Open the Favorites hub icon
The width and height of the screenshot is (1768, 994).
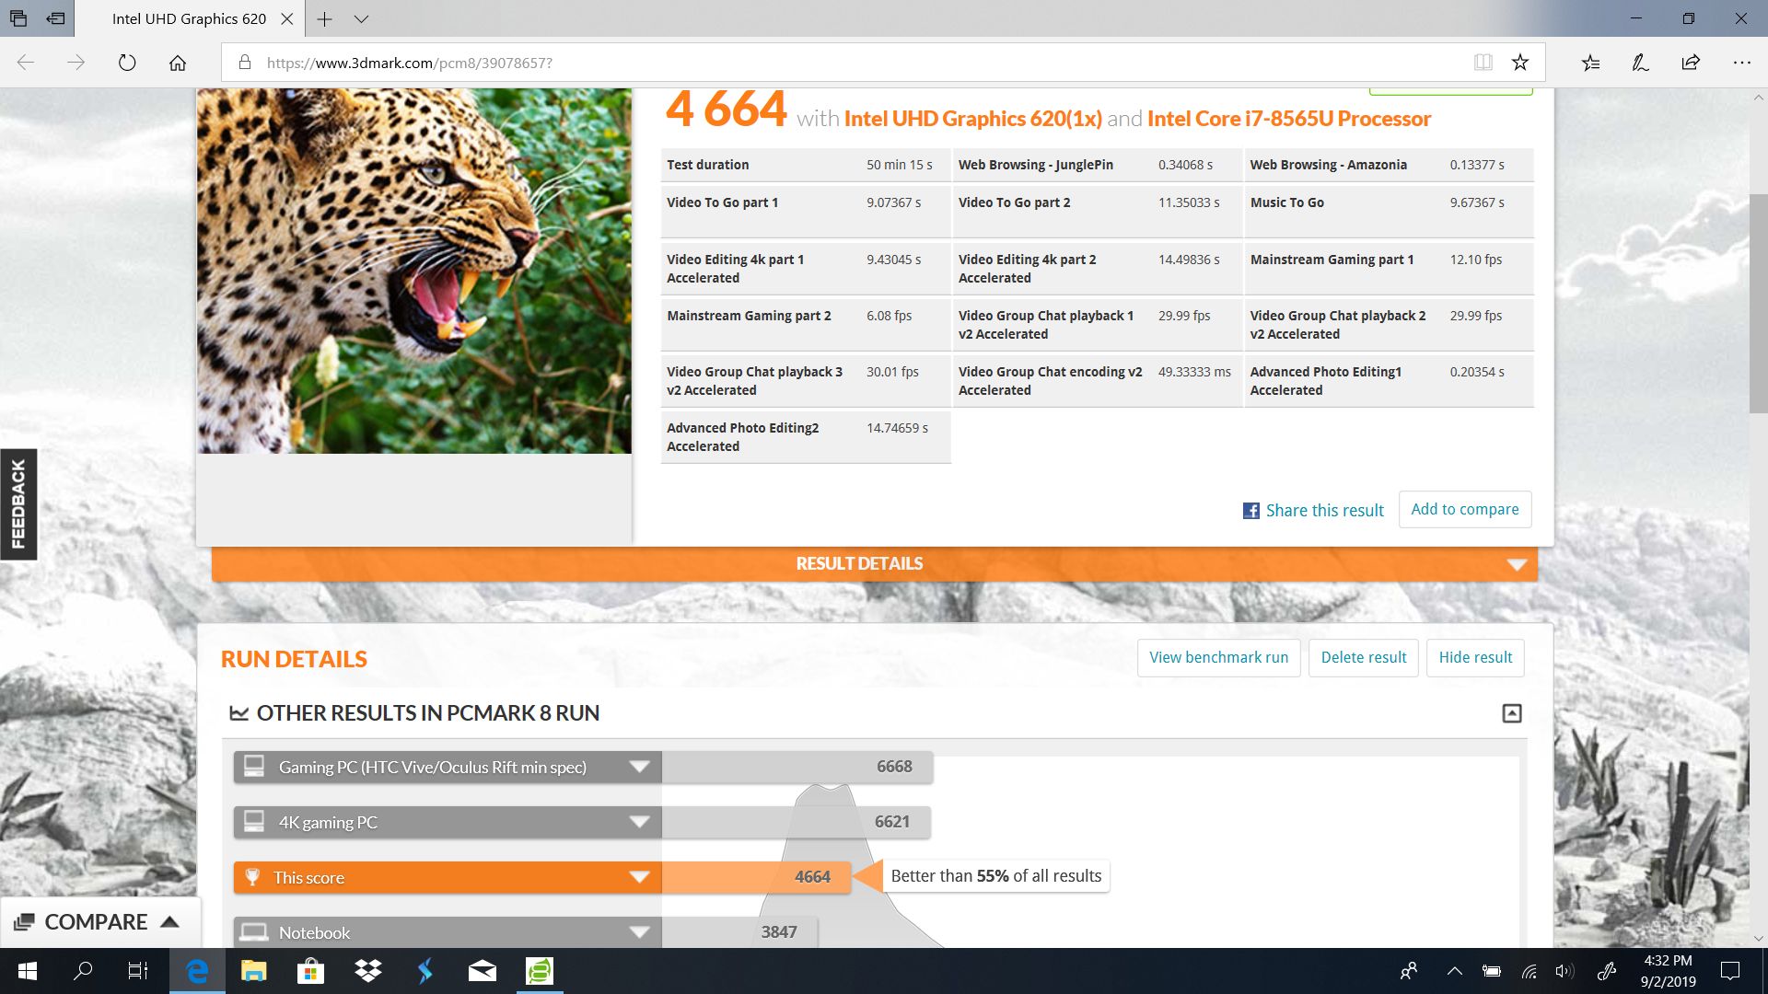pos(1590,63)
